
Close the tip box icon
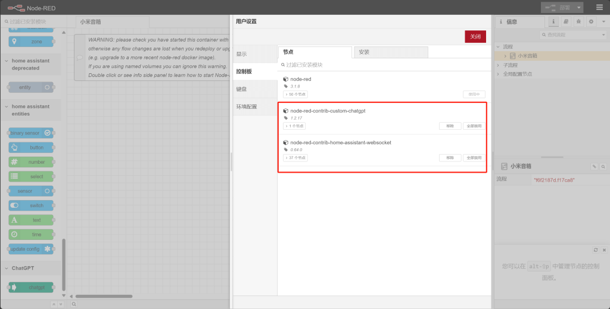[604, 250]
